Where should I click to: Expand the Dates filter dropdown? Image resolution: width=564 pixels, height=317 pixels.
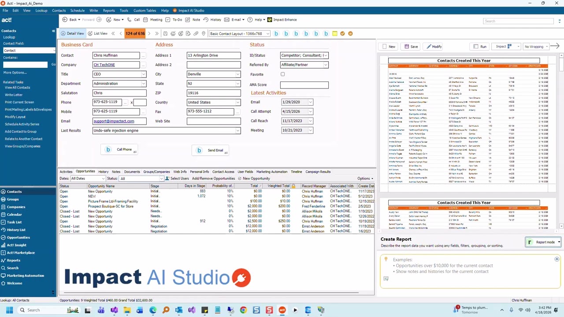[103, 179]
